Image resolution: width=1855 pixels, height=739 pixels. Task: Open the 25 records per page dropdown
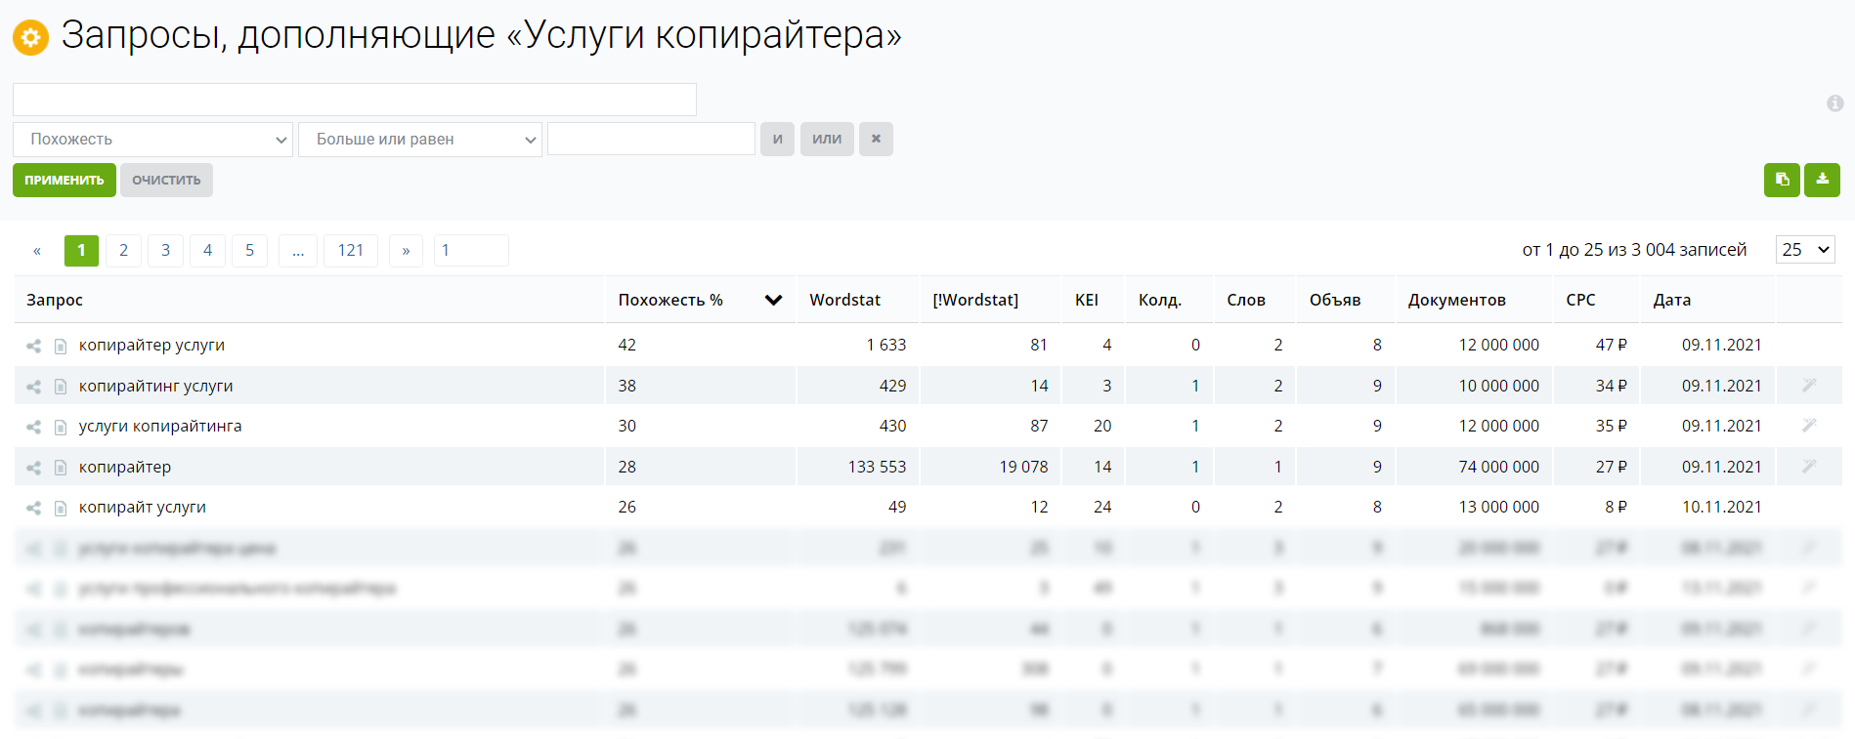(x=1805, y=250)
